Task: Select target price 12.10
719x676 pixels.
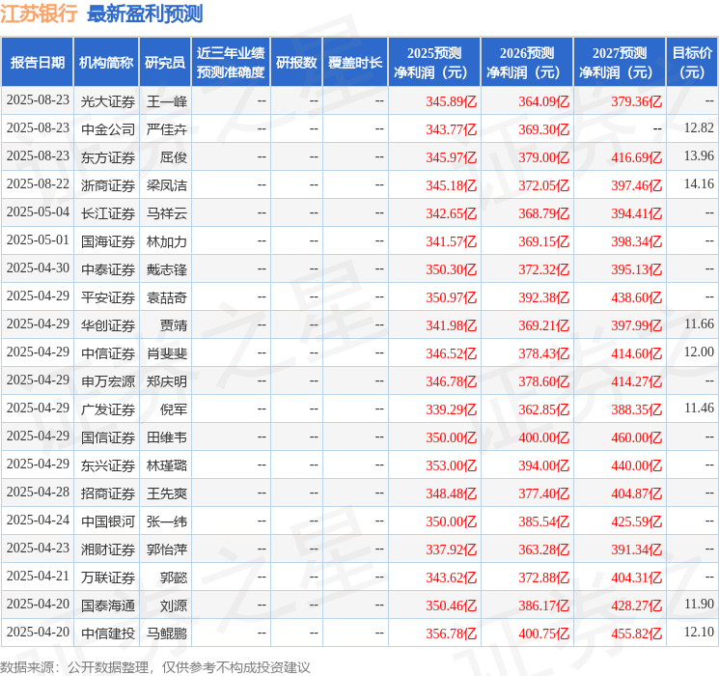Action: point(699,632)
